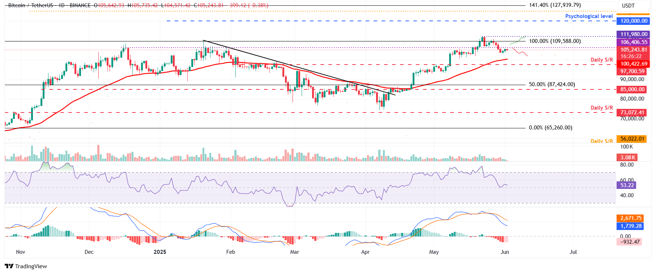Select the 3.08K volume value label
Image resolution: width=656 pixels, height=274 pixels.
click(627, 158)
